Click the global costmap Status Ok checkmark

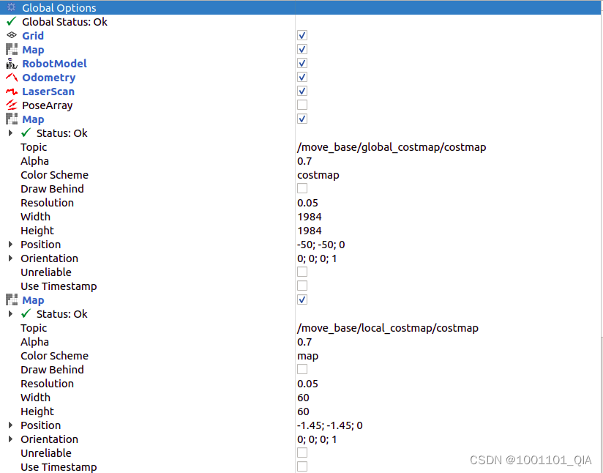tap(26, 133)
